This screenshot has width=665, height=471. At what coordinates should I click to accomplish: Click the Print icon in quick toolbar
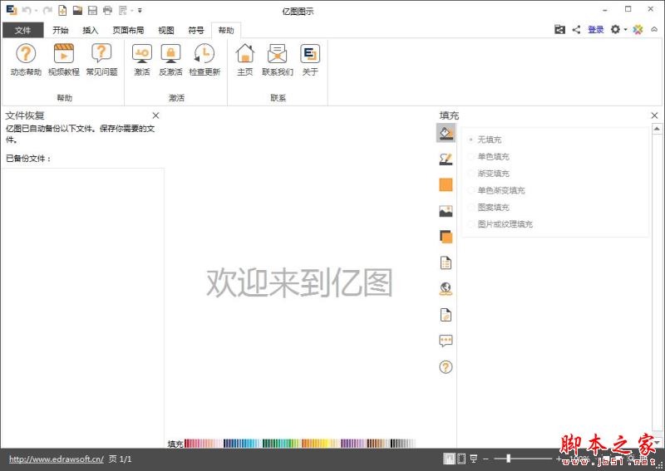coord(108,10)
